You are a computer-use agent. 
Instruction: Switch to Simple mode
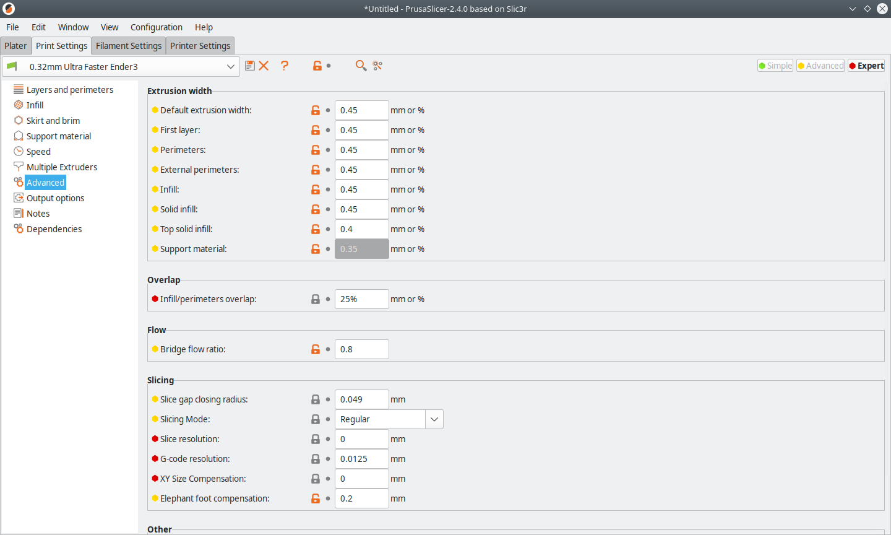(775, 66)
